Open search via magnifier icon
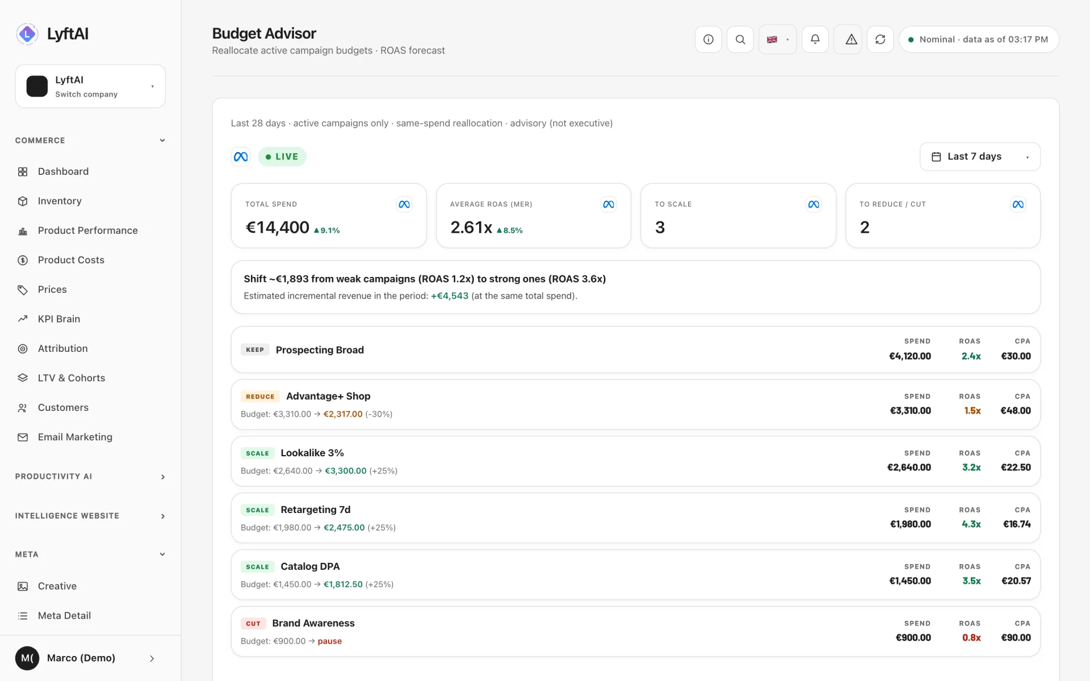1090x681 pixels. coord(740,40)
